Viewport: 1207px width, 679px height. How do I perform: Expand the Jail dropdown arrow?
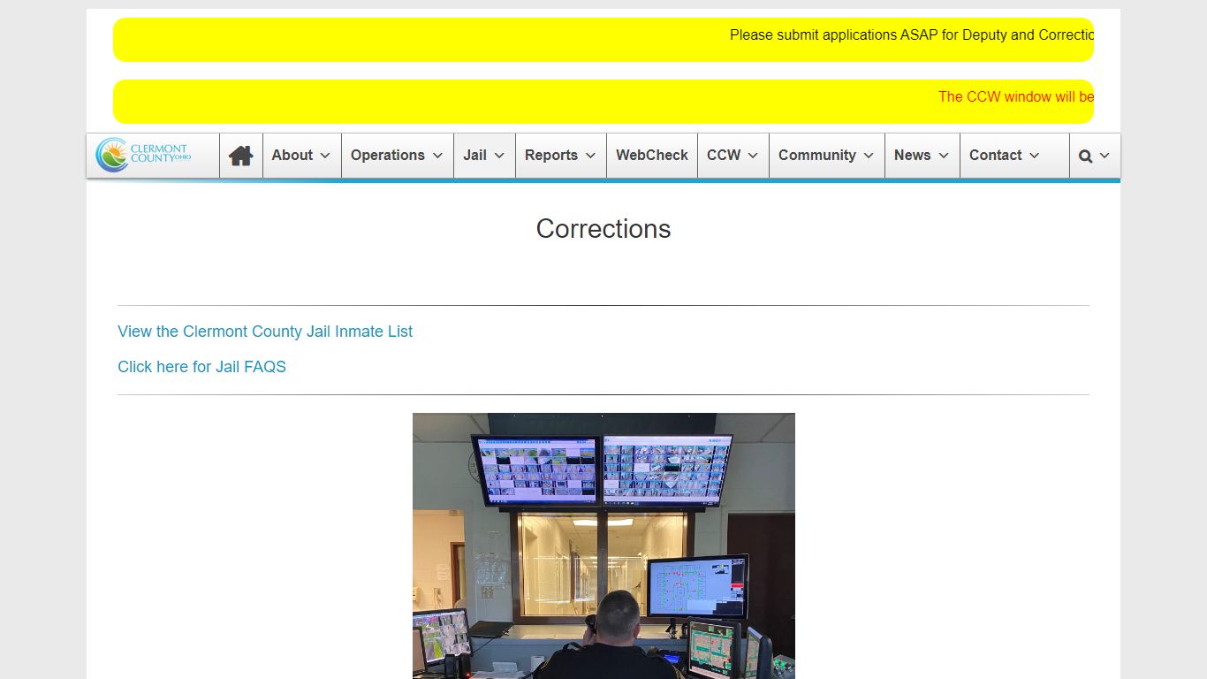[x=499, y=156]
